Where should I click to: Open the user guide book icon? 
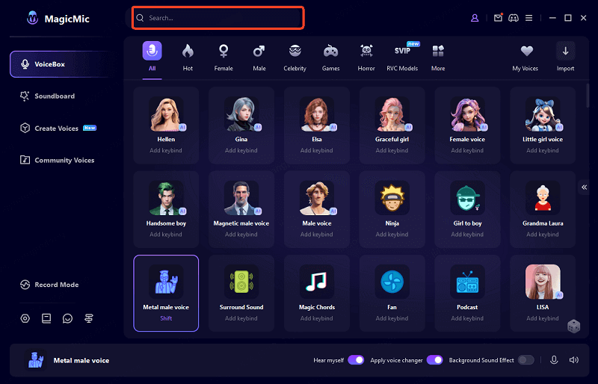[x=46, y=318]
